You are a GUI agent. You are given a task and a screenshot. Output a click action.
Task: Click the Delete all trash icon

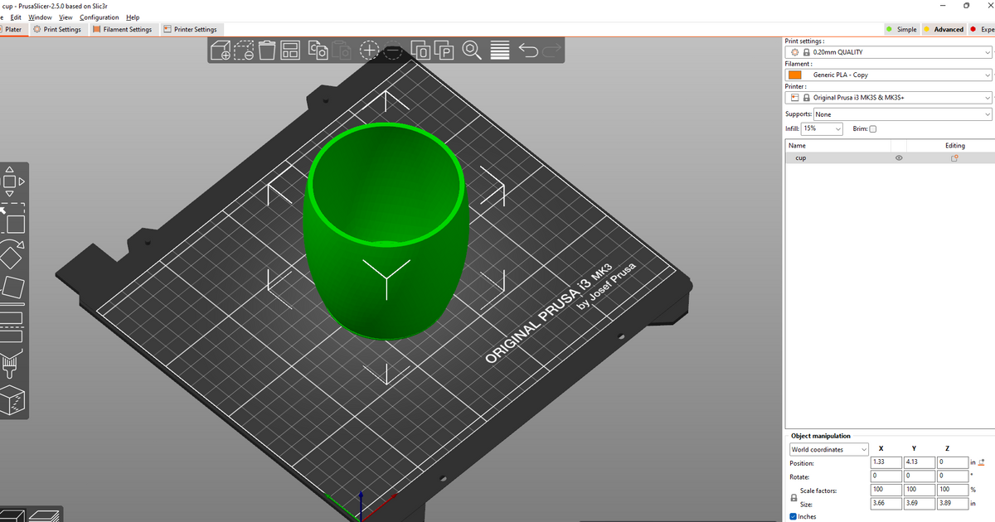point(267,51)
